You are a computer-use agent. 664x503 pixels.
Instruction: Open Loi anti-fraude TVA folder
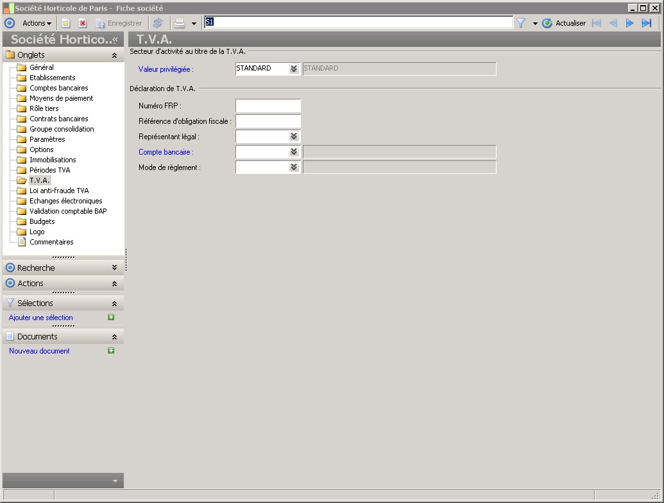59,191
